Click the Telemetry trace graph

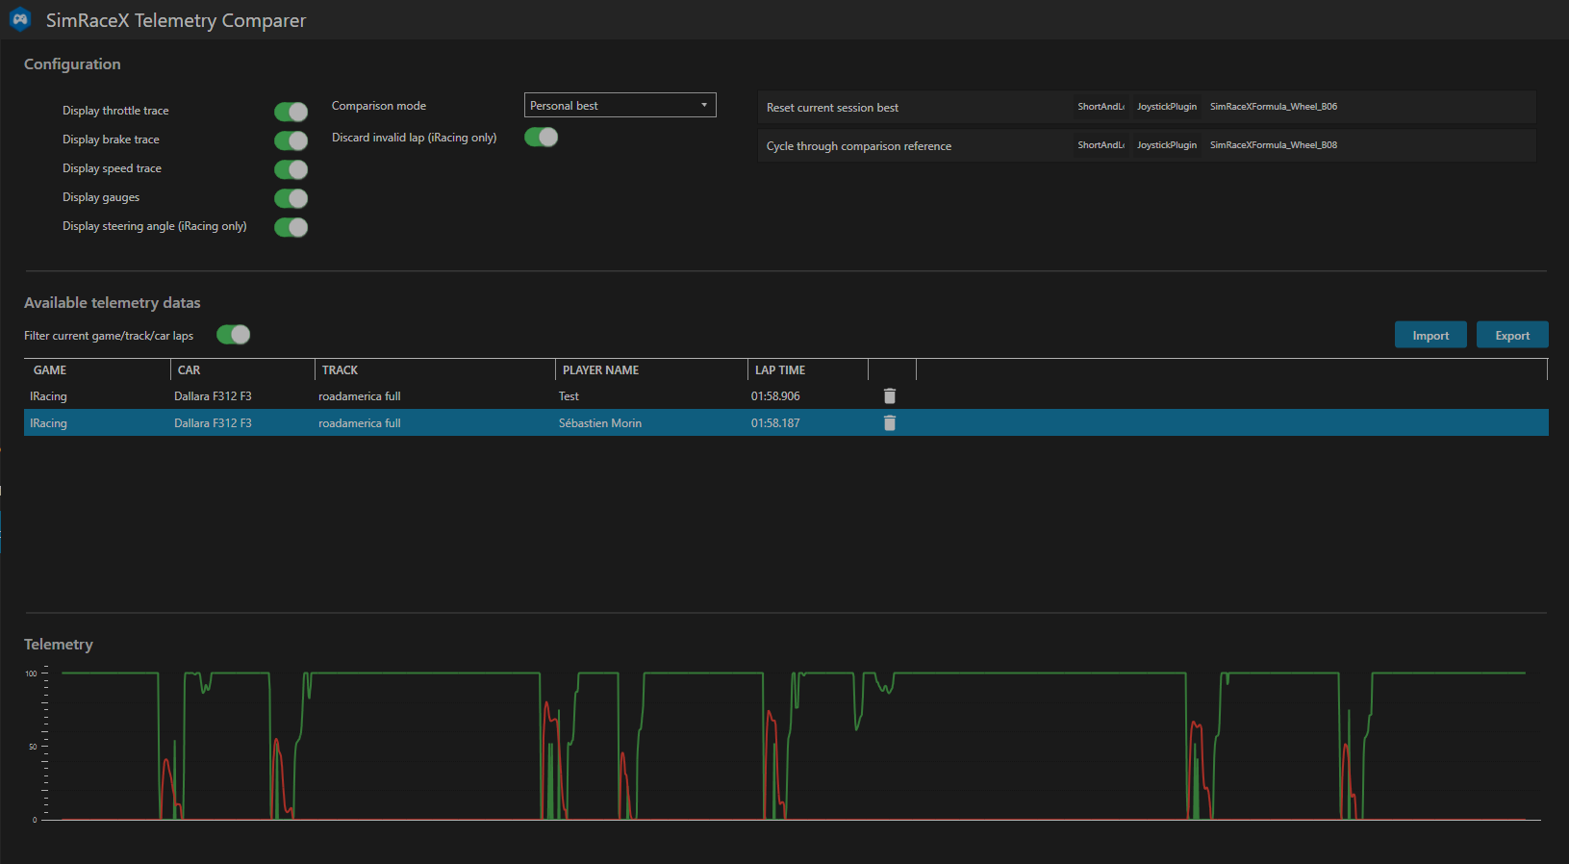pyautogui.click(x=784, y=746)
